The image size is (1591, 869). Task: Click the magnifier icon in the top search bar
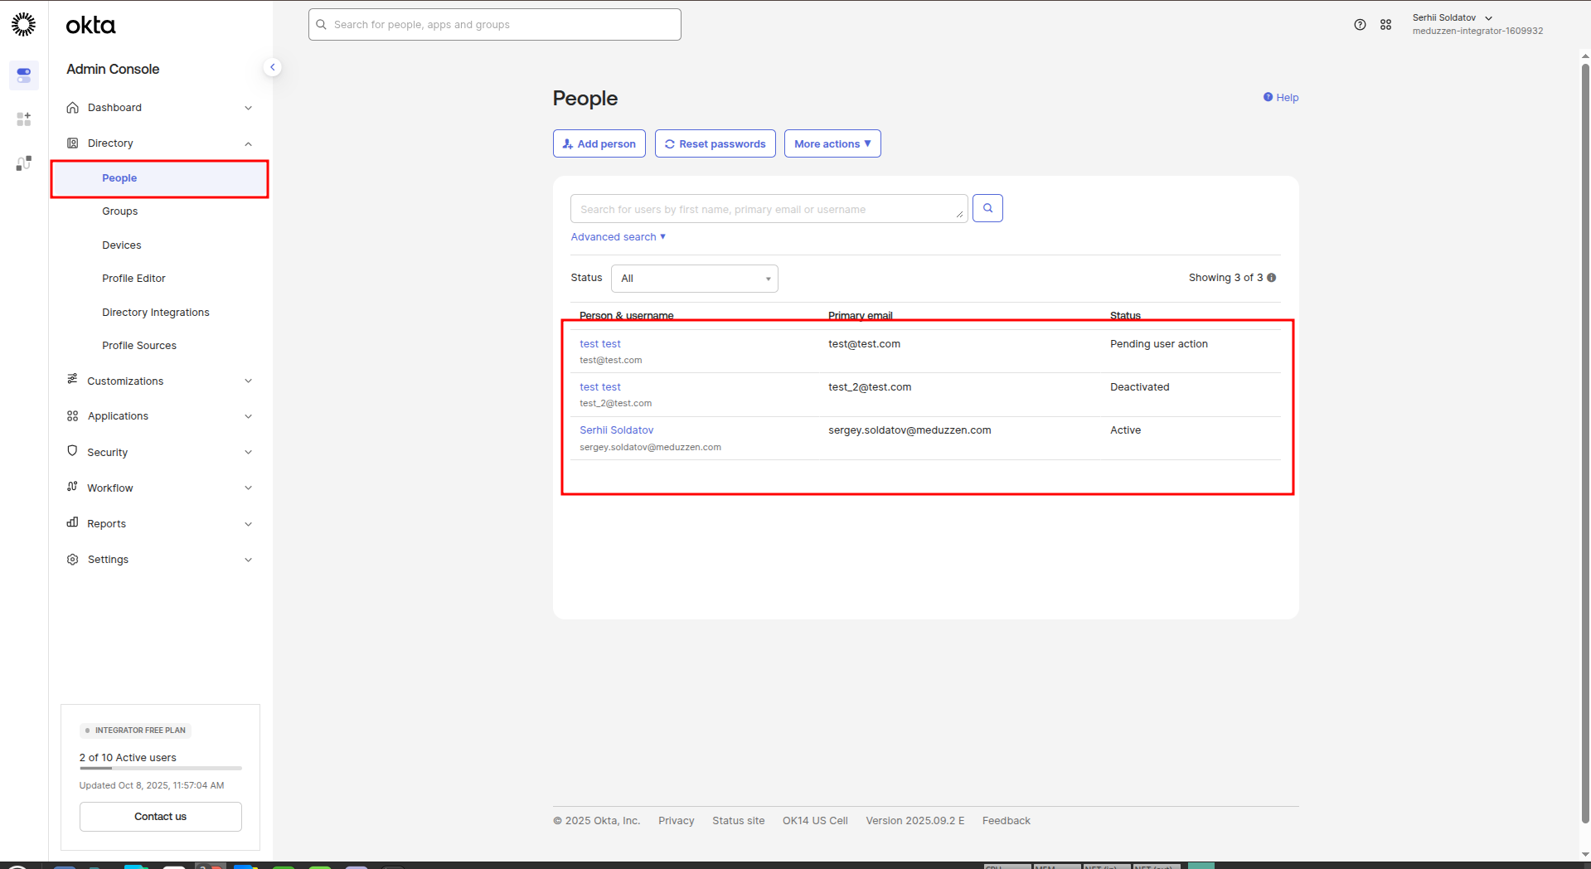(x=322, y=25)
